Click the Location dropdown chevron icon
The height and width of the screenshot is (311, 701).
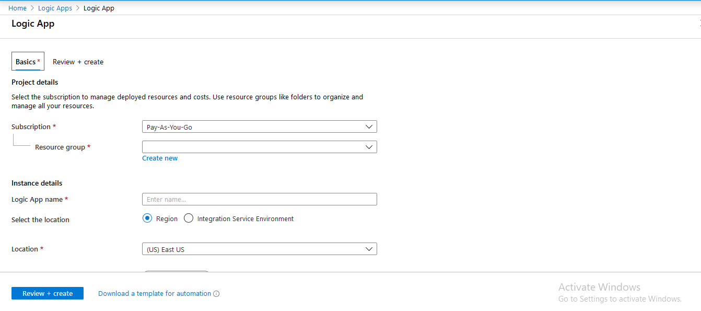[370, 249]
